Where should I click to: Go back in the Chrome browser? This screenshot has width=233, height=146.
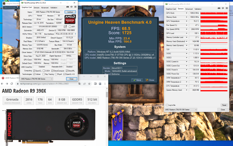pos(2,84)
